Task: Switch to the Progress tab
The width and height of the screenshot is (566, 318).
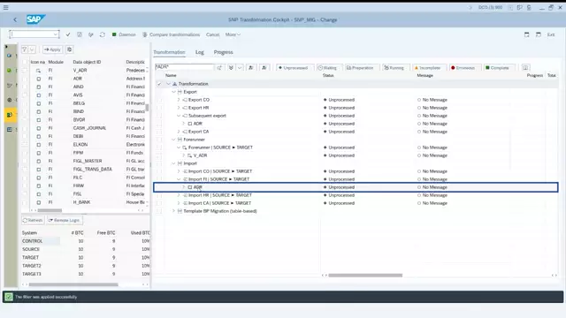Action: coord(223,52)
